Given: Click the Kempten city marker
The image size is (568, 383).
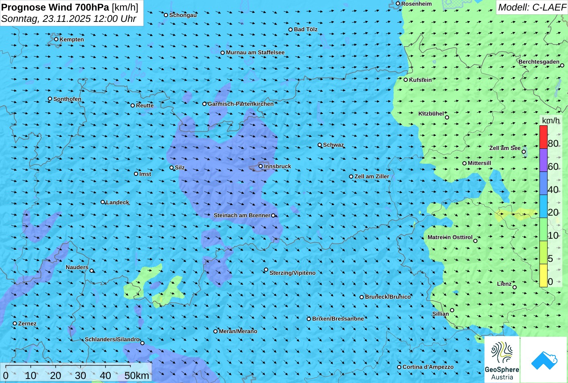Looking at the screenshot, I should (x=56, y=39).
